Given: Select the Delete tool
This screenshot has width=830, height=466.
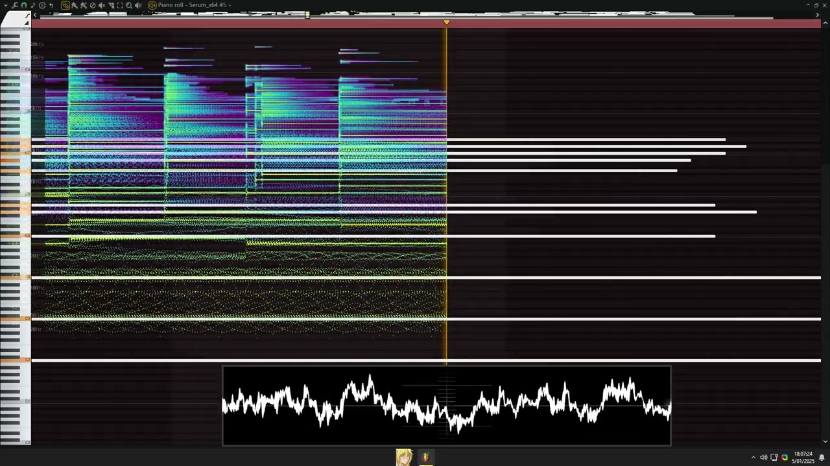Looking at the screenshot, I should point(93,5).
